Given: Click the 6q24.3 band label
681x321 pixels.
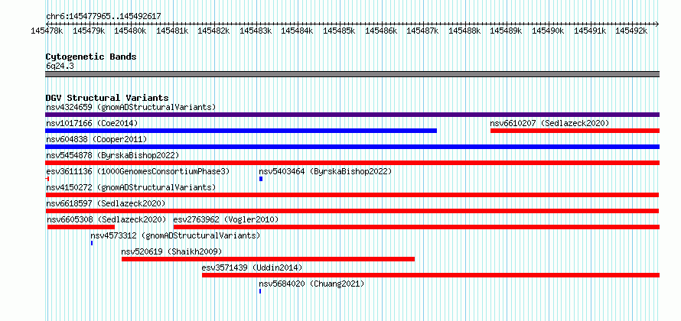Looking at the screenshot, I should pos(60,66).
